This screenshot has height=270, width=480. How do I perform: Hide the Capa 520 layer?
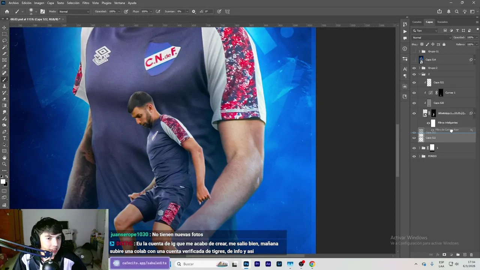414,103
